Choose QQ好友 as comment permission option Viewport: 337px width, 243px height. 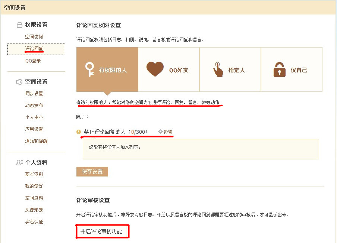[x=168, y=69]
